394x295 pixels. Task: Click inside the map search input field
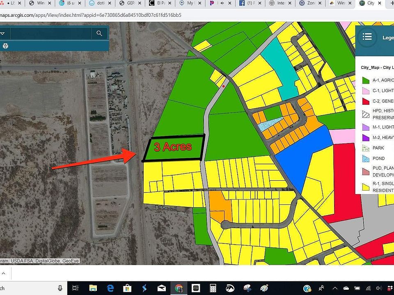pos(51,33)
